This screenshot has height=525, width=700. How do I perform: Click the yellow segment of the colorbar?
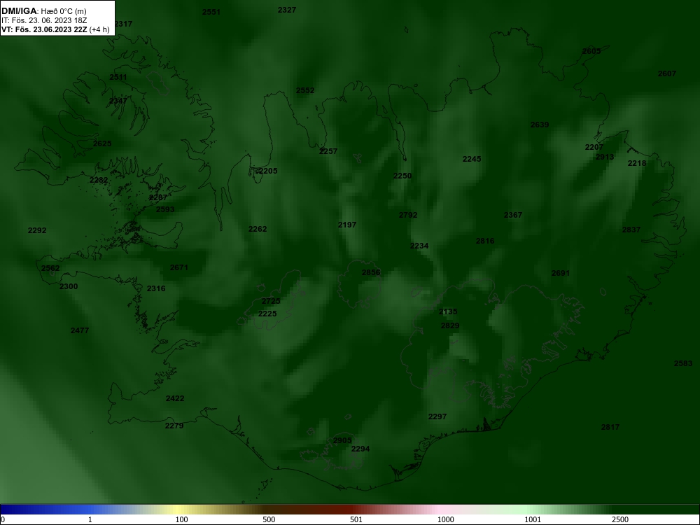(178, 510)
